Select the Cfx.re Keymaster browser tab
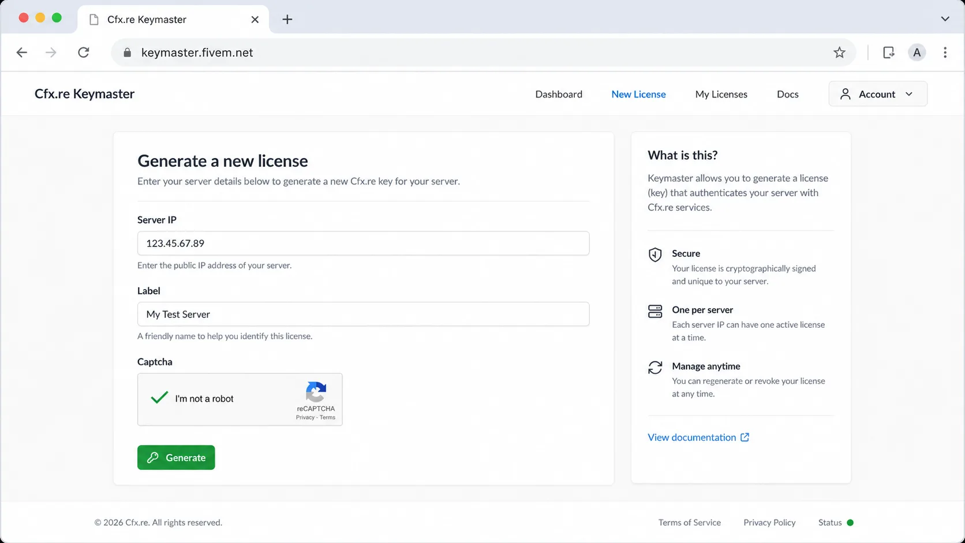 (173, 20)
